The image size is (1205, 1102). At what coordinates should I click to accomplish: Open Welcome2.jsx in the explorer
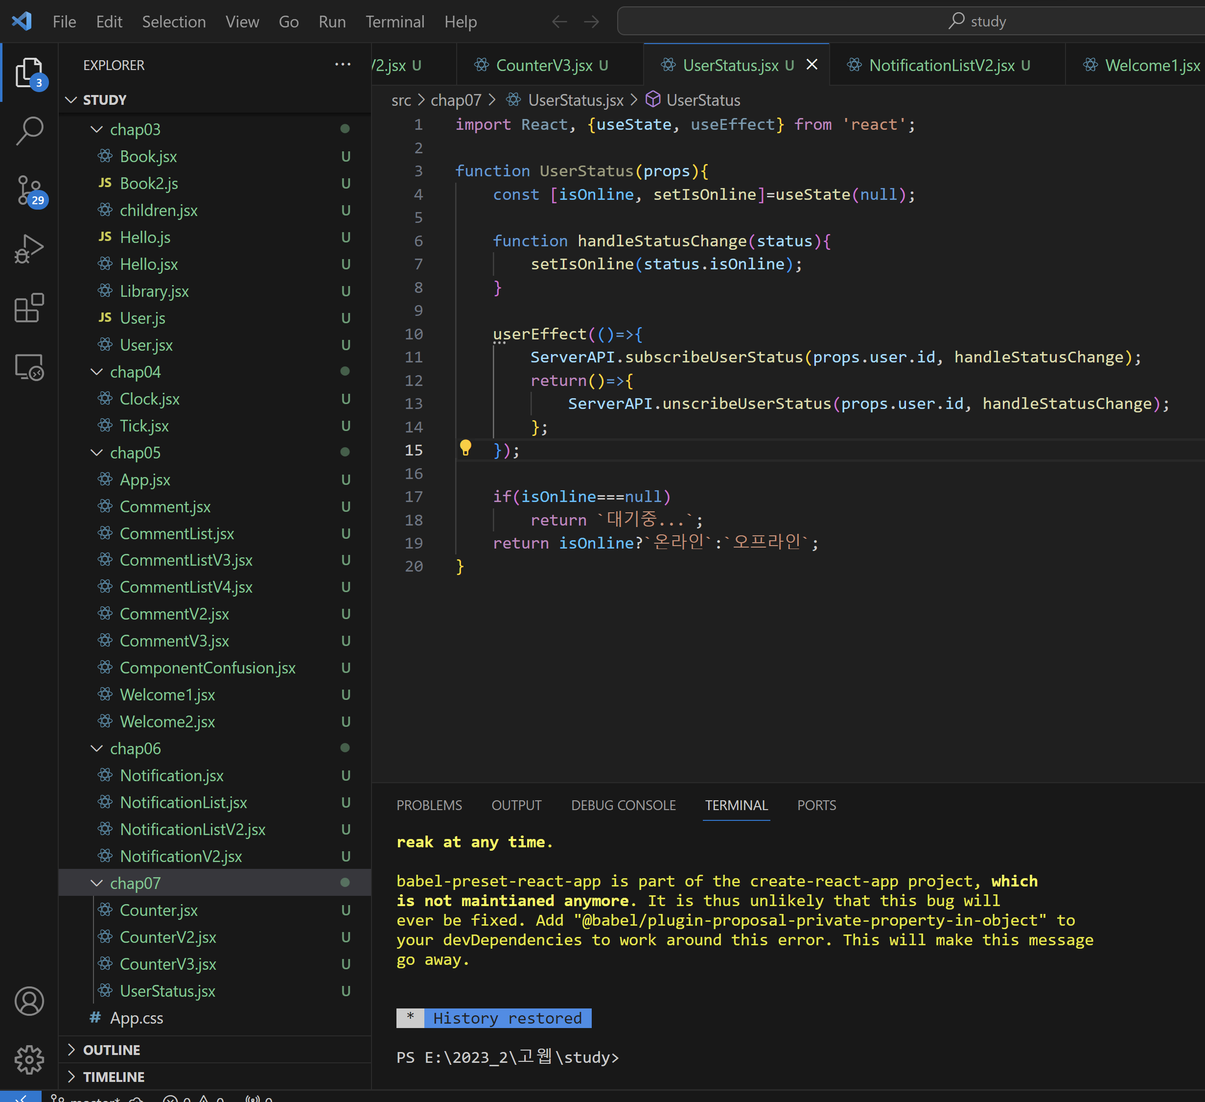(215, 721)
